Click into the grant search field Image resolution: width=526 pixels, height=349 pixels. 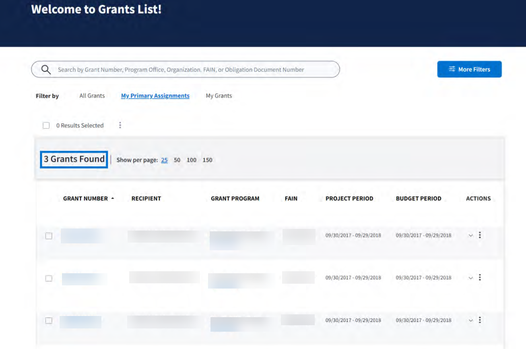[193, 70]
